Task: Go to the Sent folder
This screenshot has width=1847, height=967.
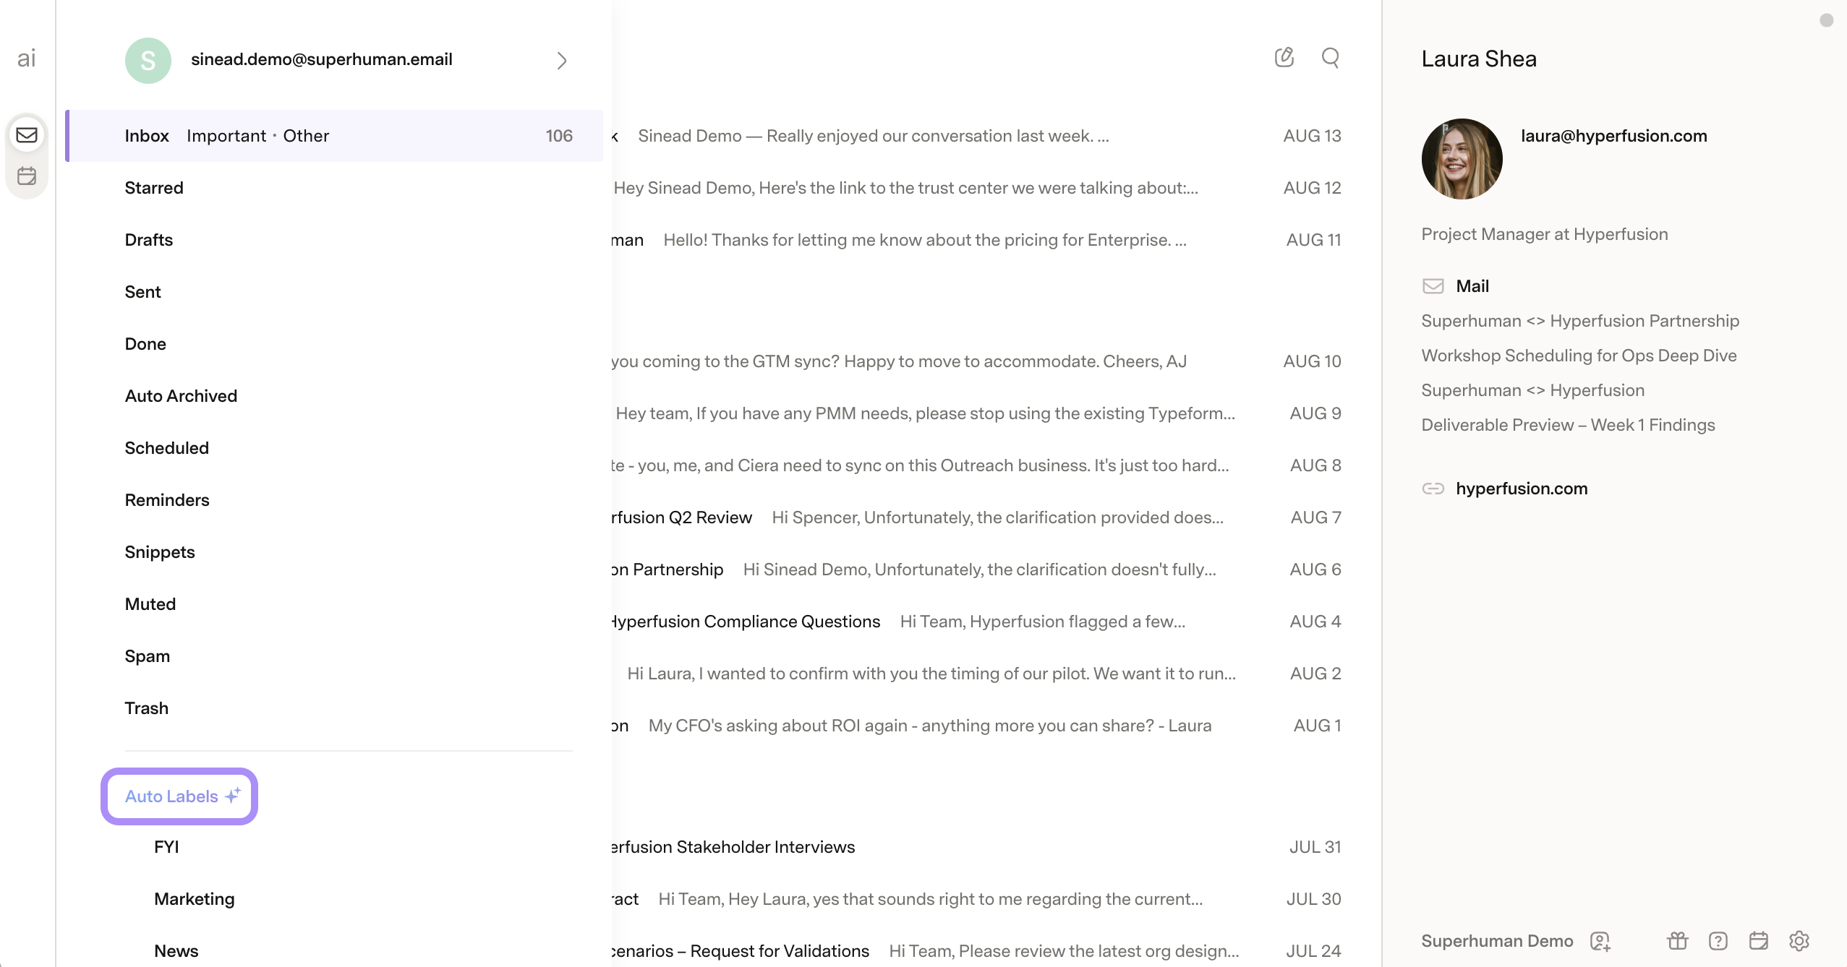Action: pyautogui.click(x=143, y=292)
